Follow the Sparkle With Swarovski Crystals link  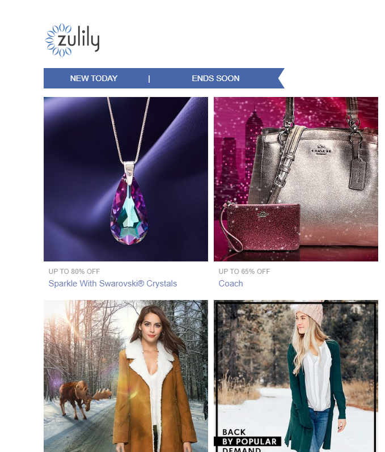(x=113, y=284)
